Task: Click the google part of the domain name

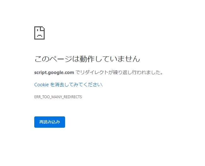Action: (x=57, y=73)
